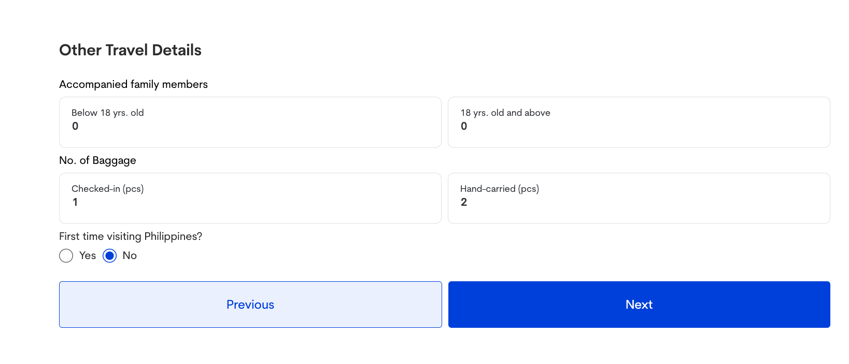849x364 pixels.
Task: Click the Other Travel Details heading
Action: (130, 50)
